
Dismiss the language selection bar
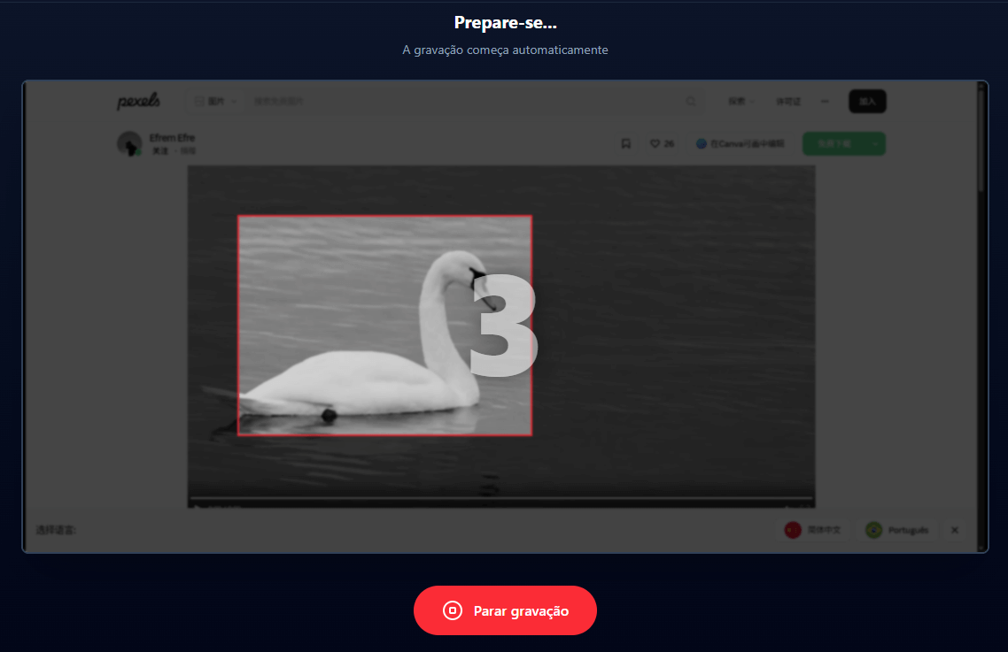pyautogui.click(x=955, y=530)
